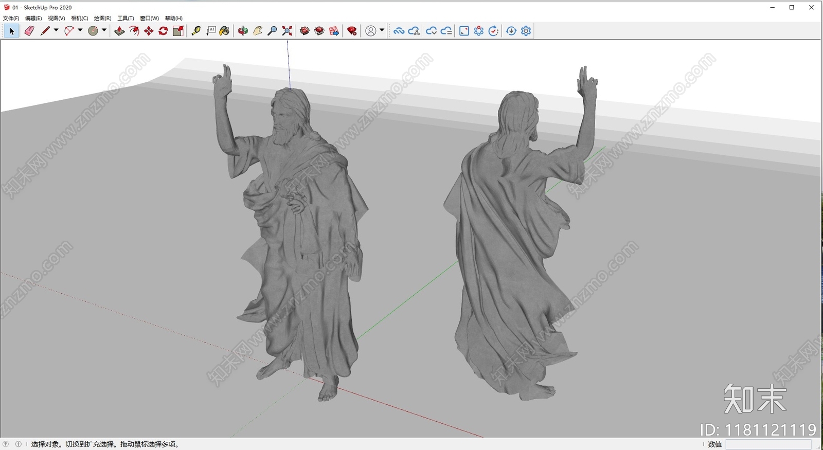Select the Push/Pull tool
This screenshot has width=823, height=450.
(x=119, y=31)
